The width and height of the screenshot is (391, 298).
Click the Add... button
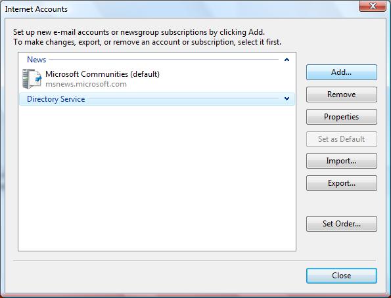click(341, 72)
